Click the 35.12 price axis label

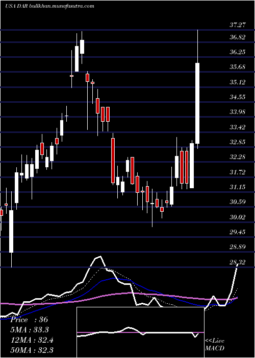[238, 82]
